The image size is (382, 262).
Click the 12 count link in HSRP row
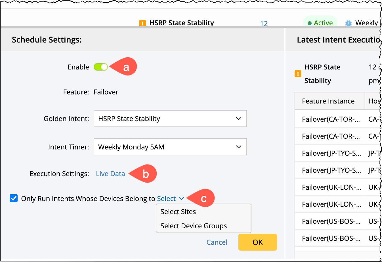point(264,24)
